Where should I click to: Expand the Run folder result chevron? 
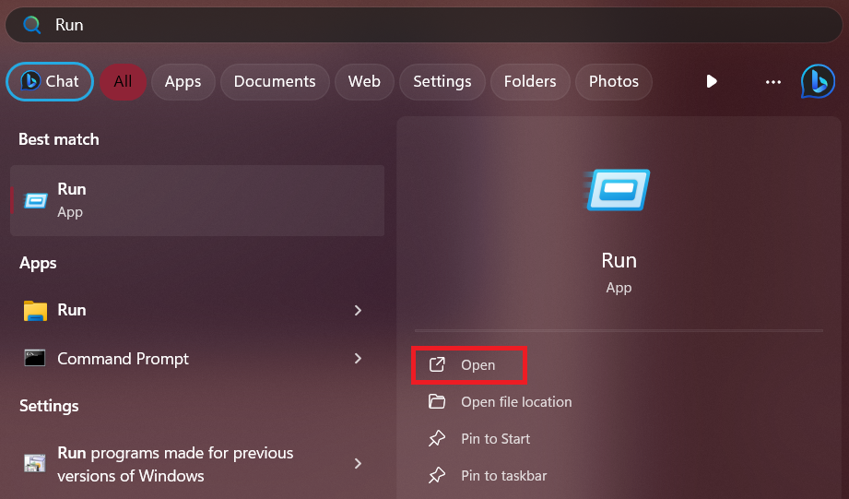coord(358,311)
